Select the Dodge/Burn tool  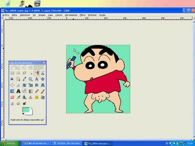click(x=24, y=103)
